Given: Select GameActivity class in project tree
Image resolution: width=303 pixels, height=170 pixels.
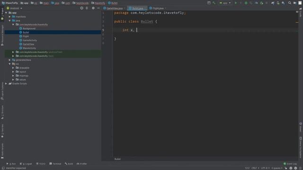Looking at the screenshot, I should point(30,40).
